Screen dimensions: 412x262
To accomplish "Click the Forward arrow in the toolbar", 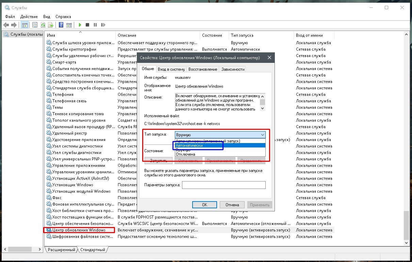I will pos(14,25).
